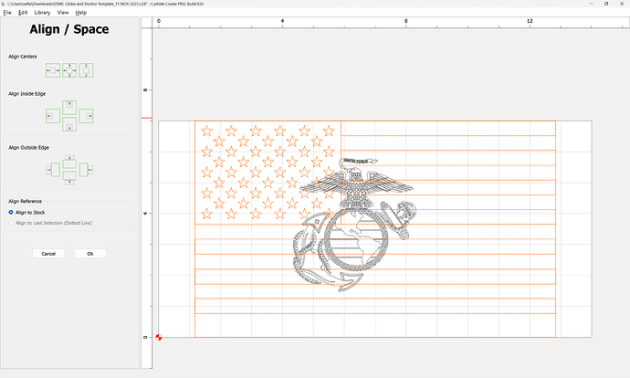Align selection to inside right edge
Image resolution: width=630 pixels, height=378 pixels.
[x=86, y=115]
